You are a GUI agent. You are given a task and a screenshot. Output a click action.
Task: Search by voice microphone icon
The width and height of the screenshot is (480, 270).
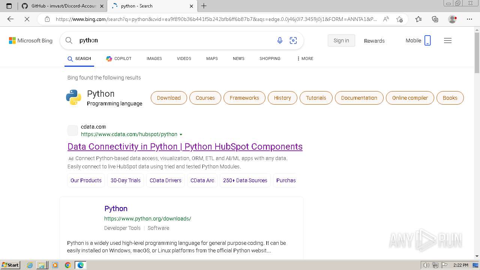coord(280,40)
